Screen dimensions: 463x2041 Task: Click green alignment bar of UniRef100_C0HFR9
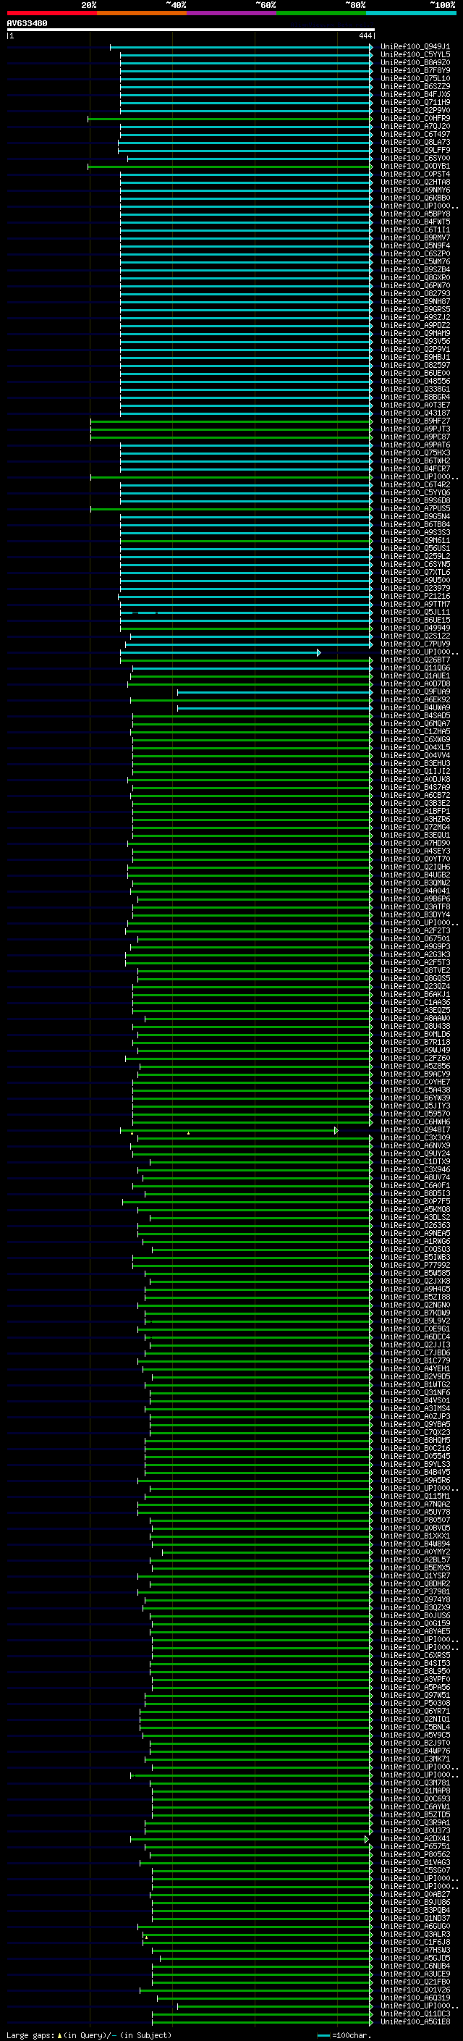229,119
